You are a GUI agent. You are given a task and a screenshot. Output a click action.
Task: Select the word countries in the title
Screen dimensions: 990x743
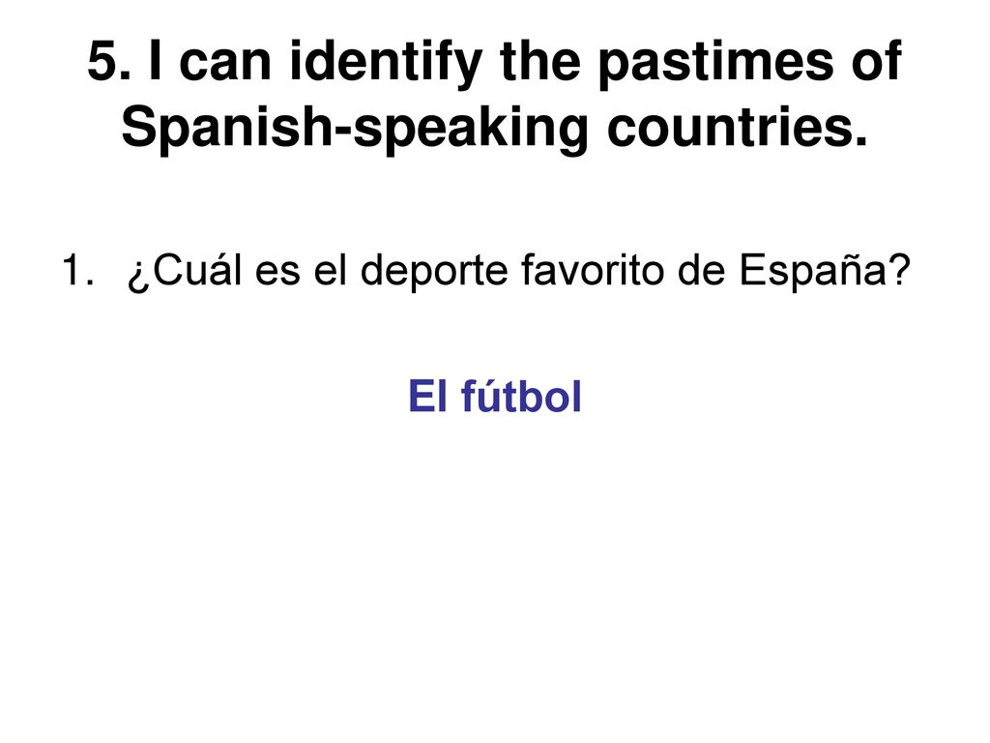(738, 128)
